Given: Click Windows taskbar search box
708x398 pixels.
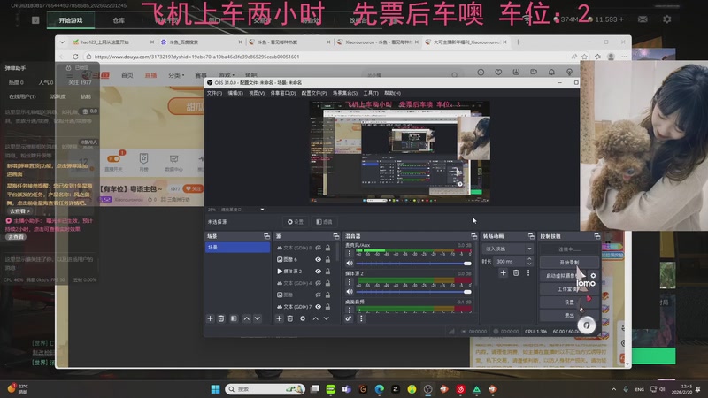Looking at the screenshot, I should (x=265, y=389).
